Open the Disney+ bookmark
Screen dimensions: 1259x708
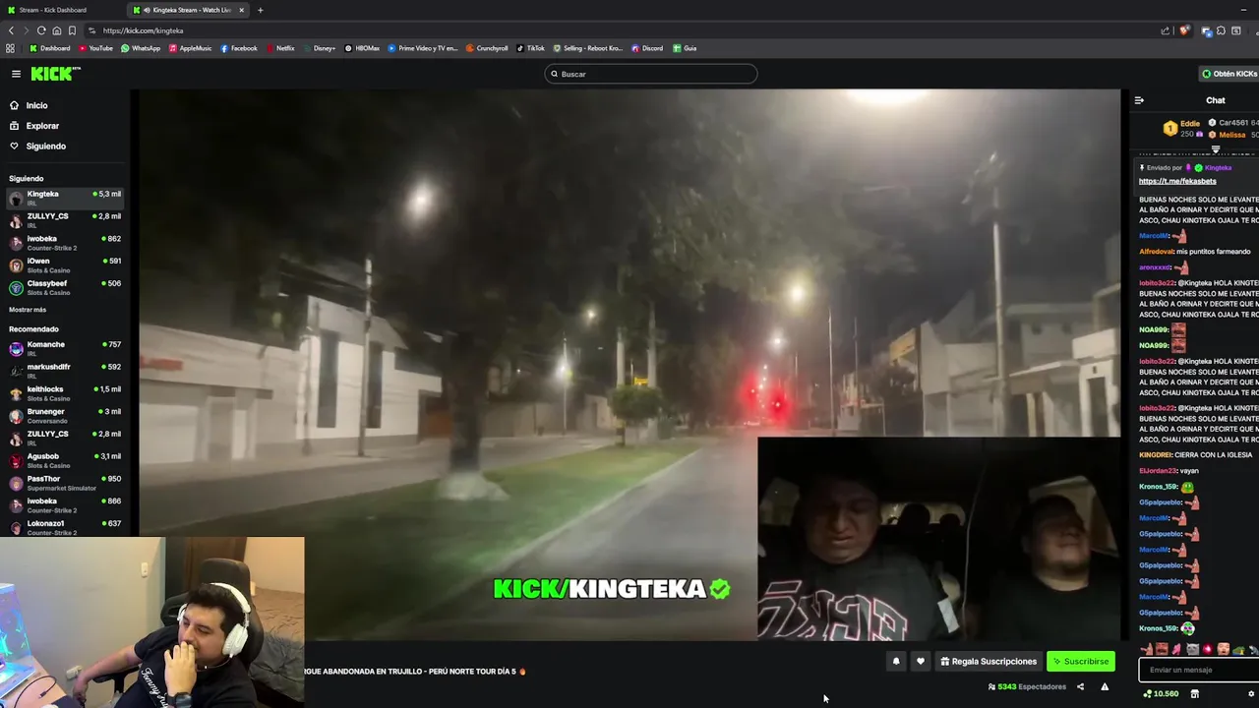(320, 48)
